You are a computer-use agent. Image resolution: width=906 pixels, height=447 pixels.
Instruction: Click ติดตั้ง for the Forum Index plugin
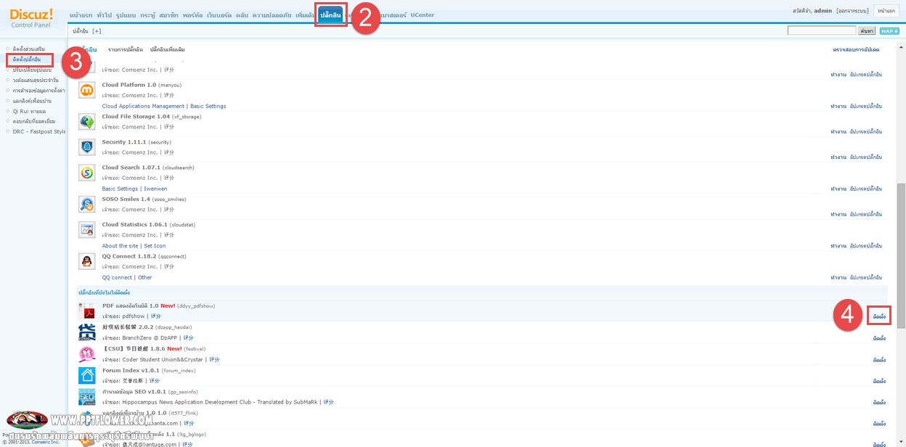(879, 381)
